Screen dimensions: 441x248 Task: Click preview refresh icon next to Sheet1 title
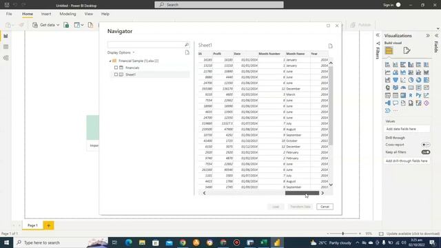pyautogui.click(x=331, y=46)
